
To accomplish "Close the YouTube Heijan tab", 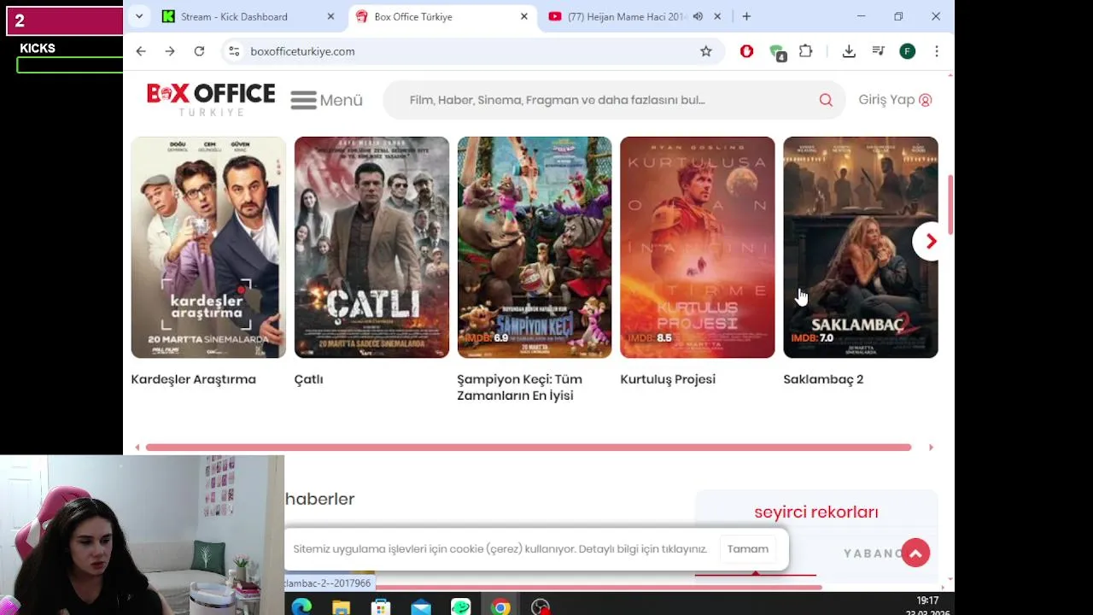I will (717, 16).
